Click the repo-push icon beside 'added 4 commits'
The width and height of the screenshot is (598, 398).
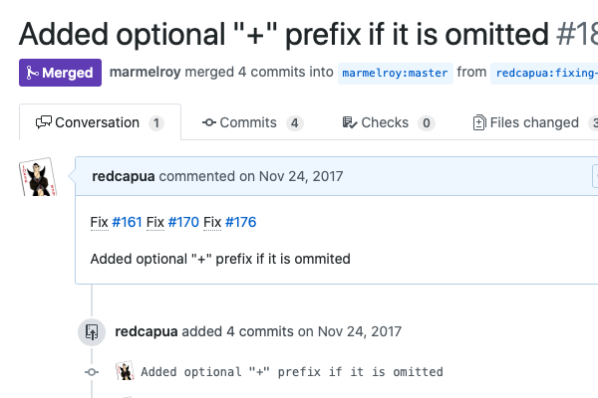click(92, 332)
